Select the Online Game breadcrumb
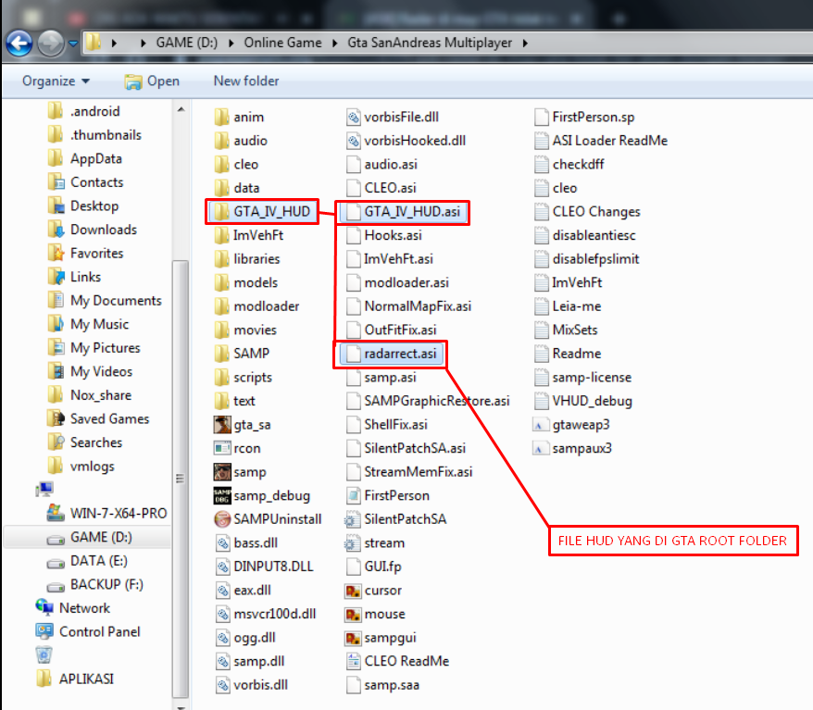Viewport: 813px width, 710px height. click(x=282, y=43)
